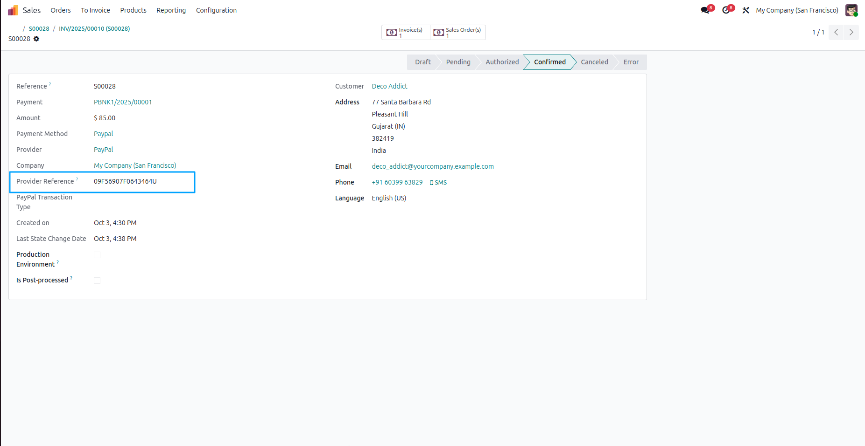Select the Draft status stage

click(x=422, y=62)
